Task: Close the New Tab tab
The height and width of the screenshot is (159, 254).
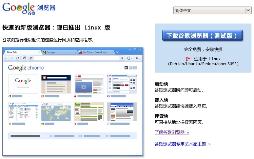Action: tap(39, 52)
